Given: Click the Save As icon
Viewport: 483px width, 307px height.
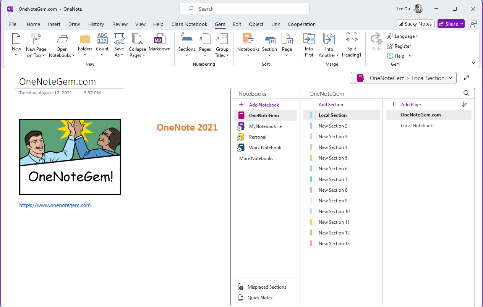Looking at the screenshot, I should pos(119,39).
